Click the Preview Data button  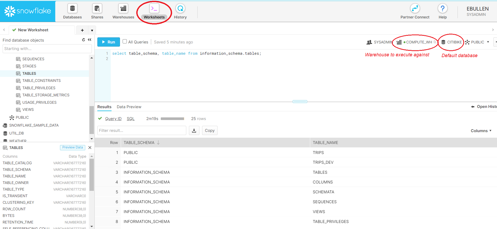(x=73, y=147)
